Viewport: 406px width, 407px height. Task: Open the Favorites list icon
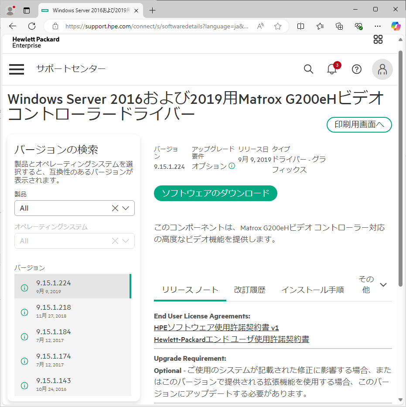320,26
